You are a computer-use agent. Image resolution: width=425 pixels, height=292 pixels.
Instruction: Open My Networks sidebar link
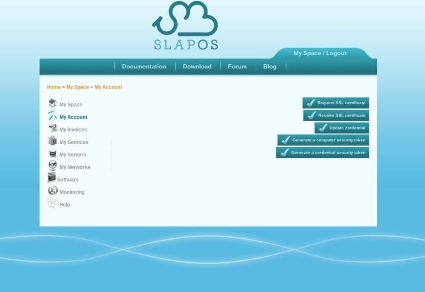pyautogui.click(x=75, y=167)
